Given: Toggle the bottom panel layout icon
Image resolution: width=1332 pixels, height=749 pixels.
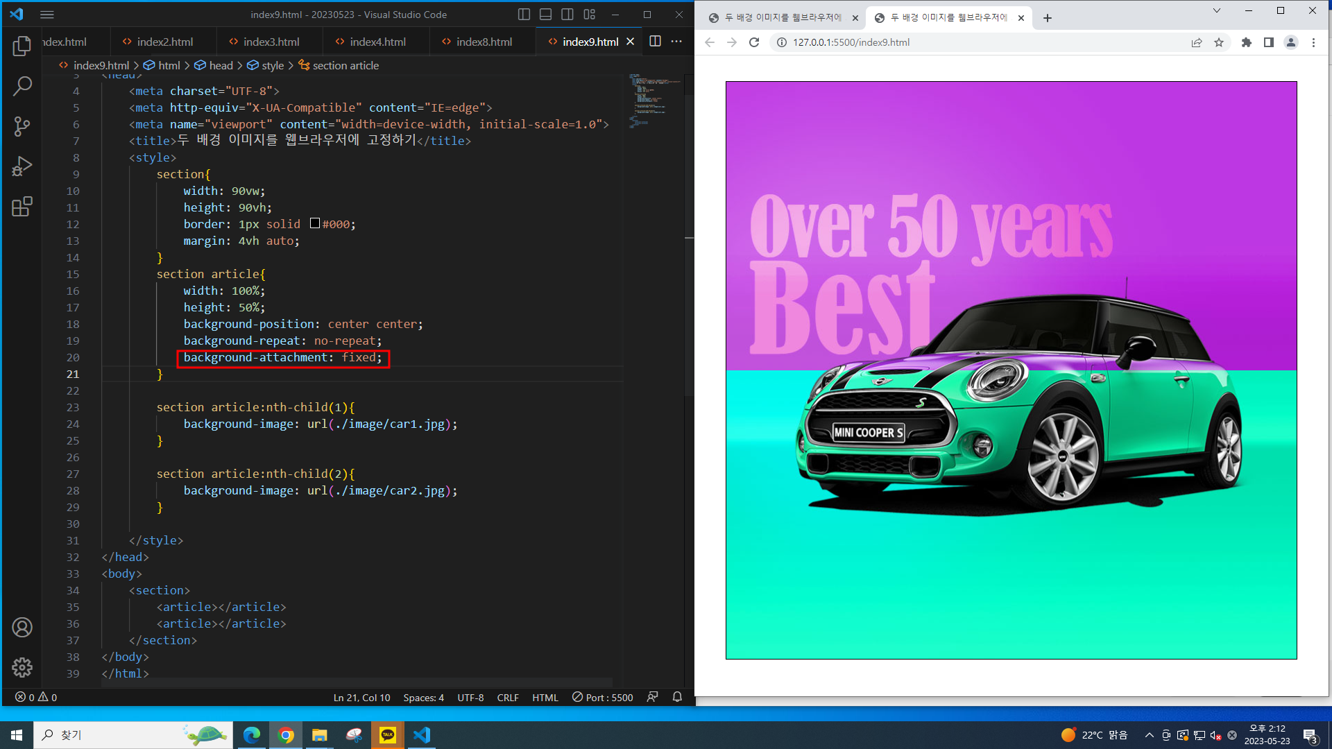Looking at the screenshot, I should [546, 15].
